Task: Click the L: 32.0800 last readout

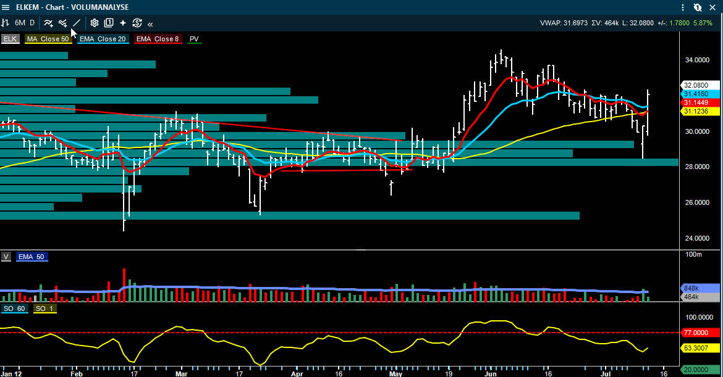Action: tap(638, 23)
